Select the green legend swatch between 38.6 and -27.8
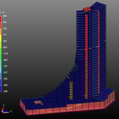The image size is (119, 119). (x=1, y=51)
